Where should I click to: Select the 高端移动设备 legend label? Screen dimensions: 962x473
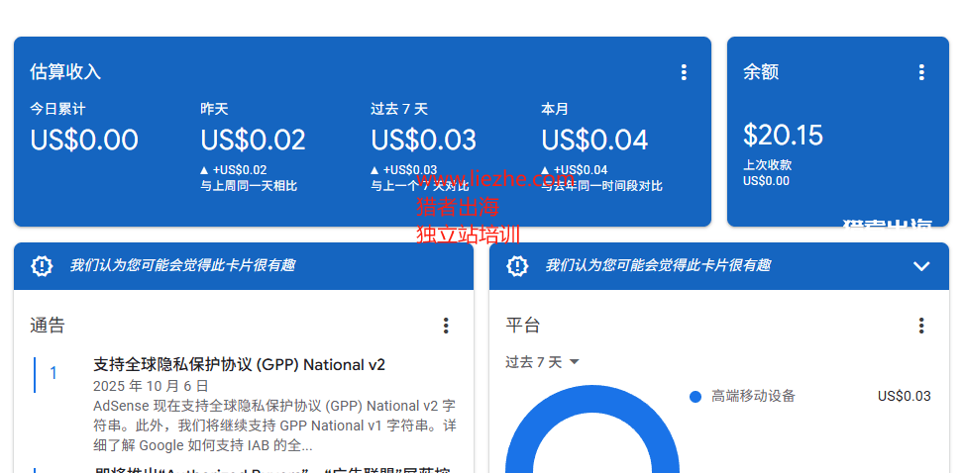(x=753, y=396)
